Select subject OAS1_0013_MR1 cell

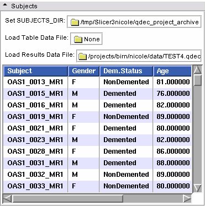coord(35,82)
